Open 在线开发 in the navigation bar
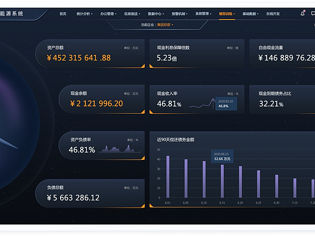Viewport: 315px width, 236px height. 273,14
